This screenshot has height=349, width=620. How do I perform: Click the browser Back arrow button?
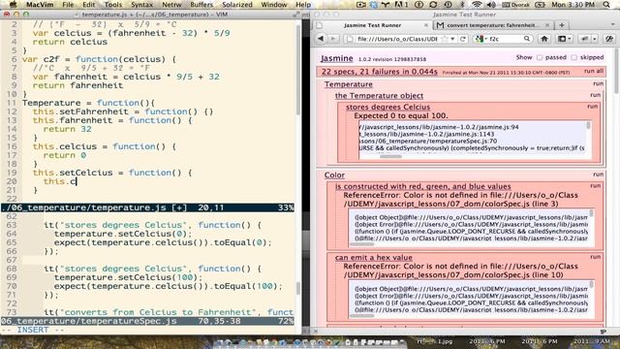321,39
